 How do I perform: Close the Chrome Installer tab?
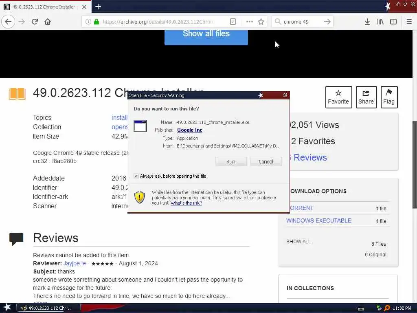pos(84,7)
